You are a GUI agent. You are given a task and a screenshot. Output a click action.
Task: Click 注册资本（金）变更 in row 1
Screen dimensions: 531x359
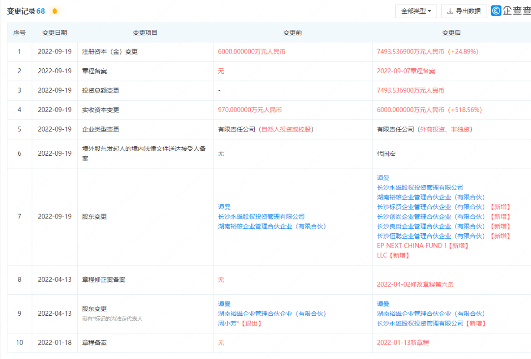(110, 52)
